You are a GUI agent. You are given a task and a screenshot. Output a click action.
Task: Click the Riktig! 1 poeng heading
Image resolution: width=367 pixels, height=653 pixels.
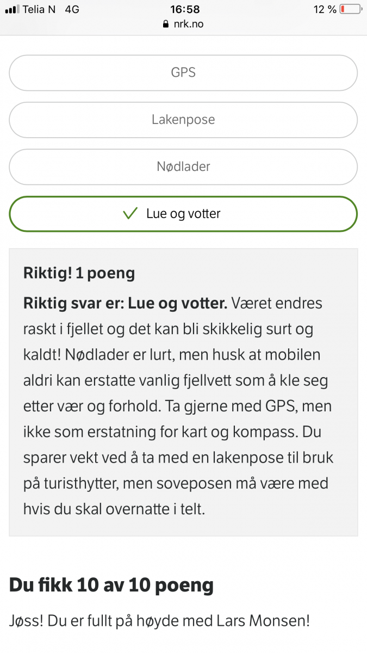79,273
